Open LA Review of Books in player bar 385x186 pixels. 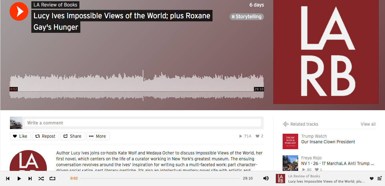coord(304,176)
